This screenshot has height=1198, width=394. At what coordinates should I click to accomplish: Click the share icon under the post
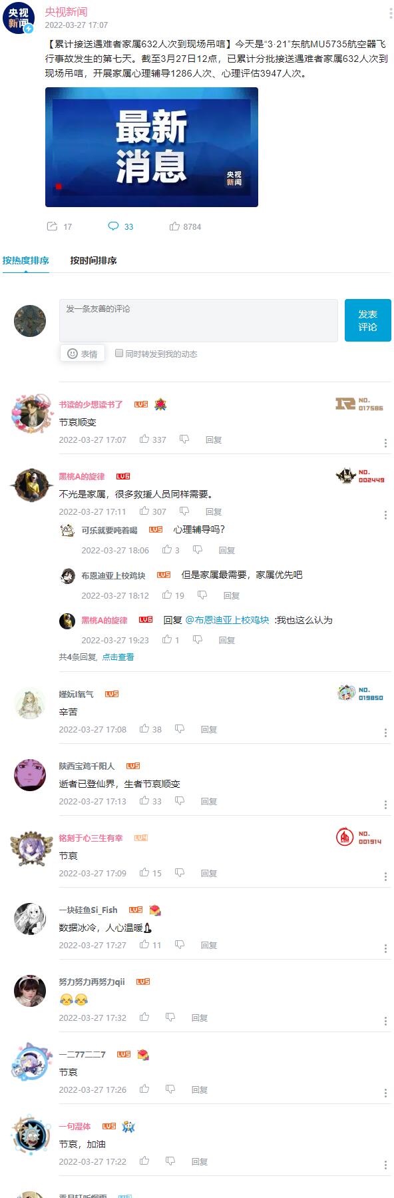[53, 226]
